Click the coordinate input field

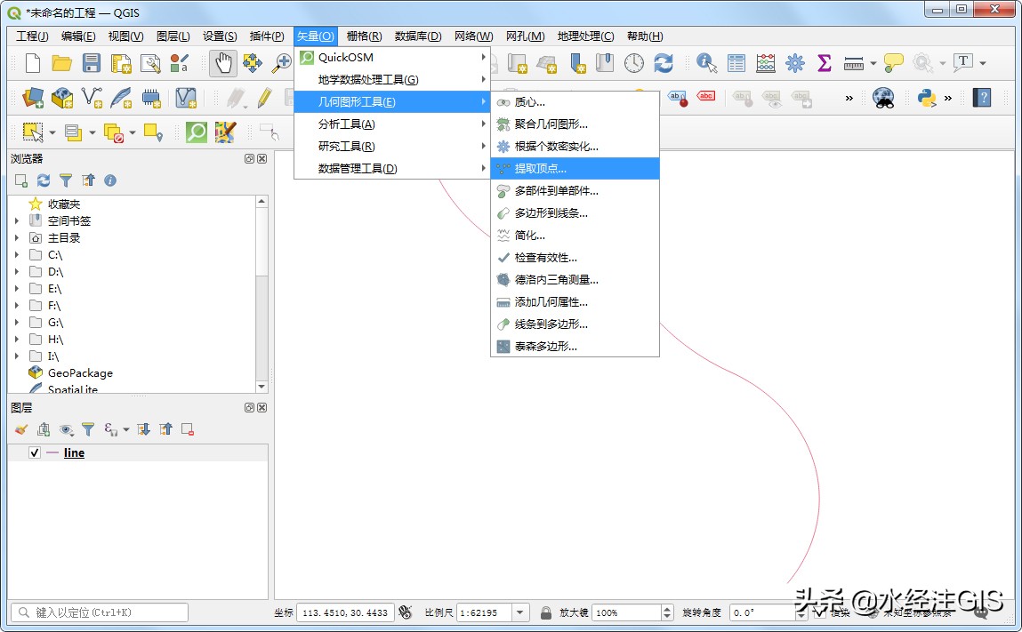345,612
